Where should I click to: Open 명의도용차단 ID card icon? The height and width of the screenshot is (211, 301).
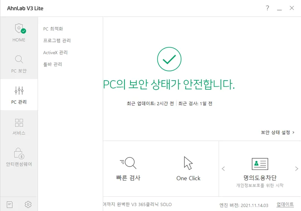pos(260,164)
